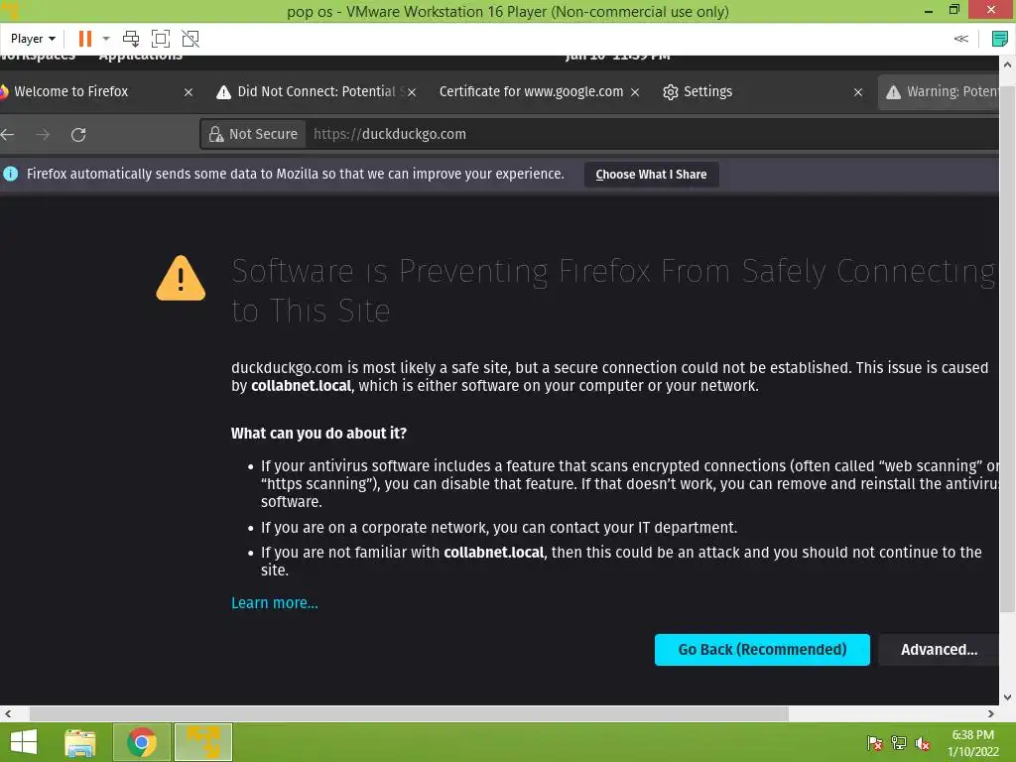The image size is (1016, 762).
Task: Open File Explorer from the taskbar
Action: coord(80,742)
